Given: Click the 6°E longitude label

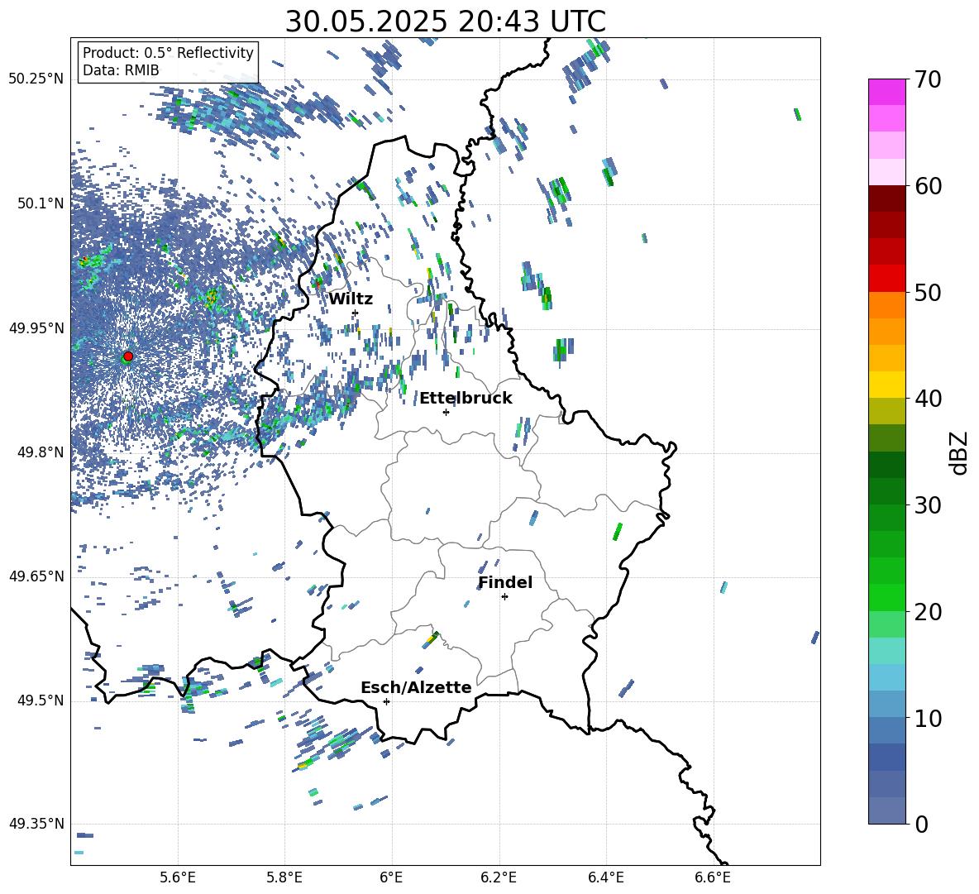Looking at the screenshot, I should (391, 877).
